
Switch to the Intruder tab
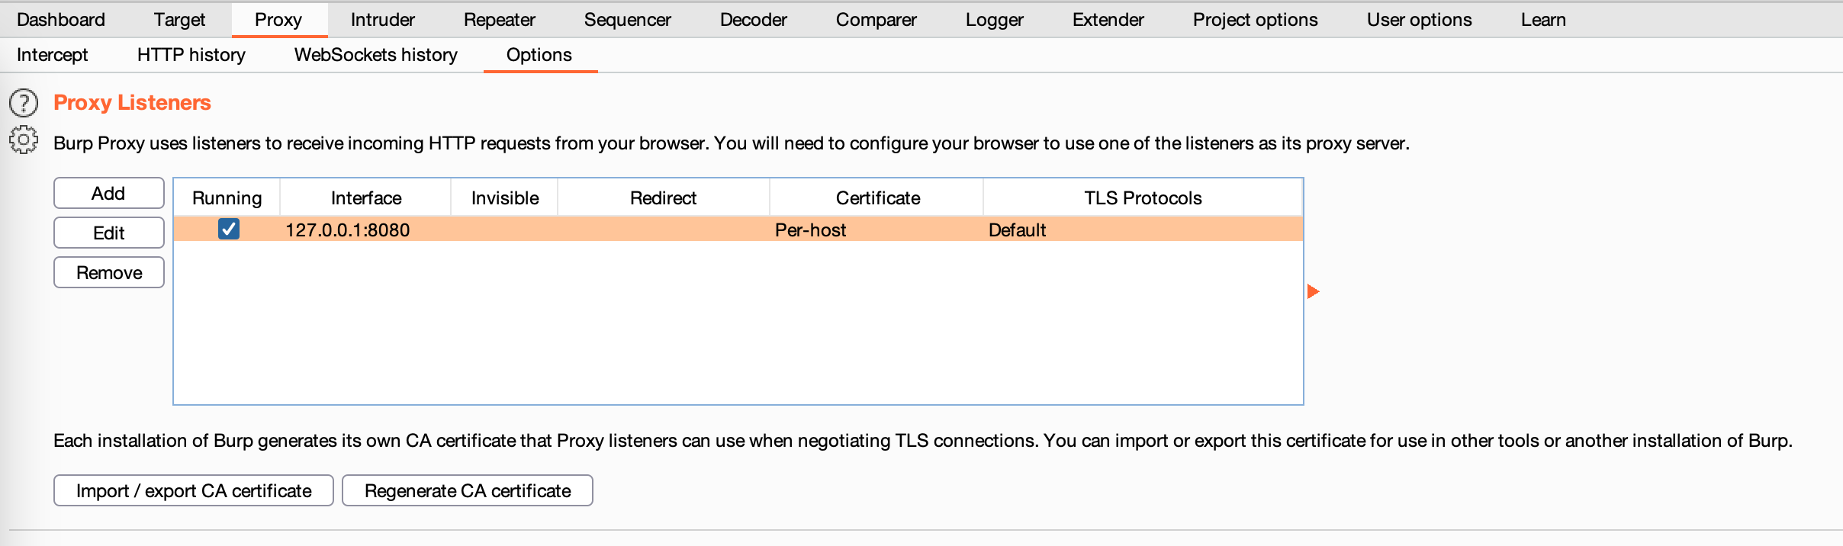383,20
